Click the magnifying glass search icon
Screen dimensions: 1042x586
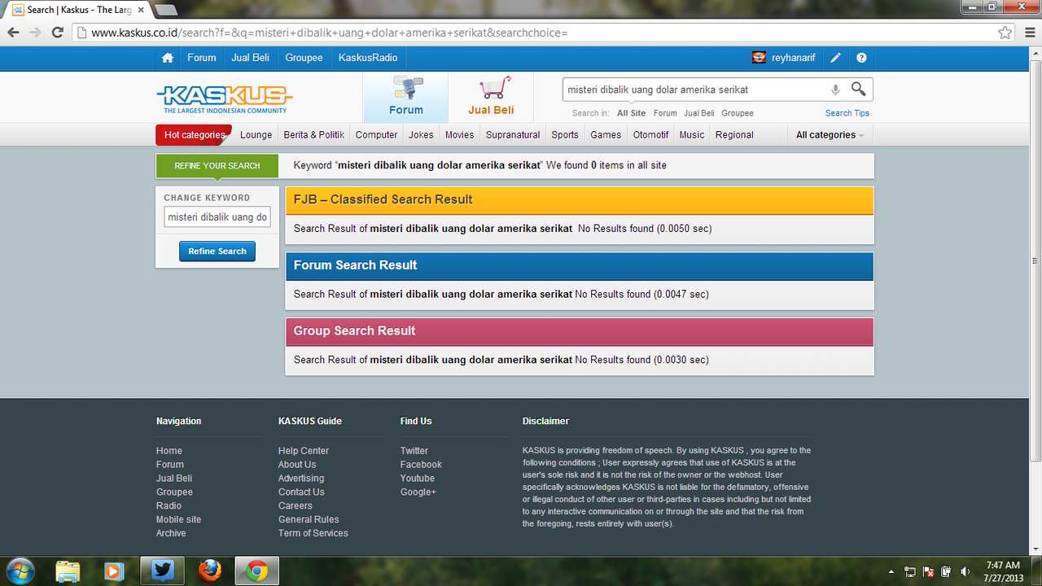click(x=859, y=89)
